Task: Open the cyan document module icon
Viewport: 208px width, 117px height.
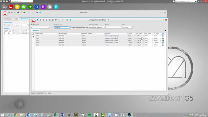Action: (x=56, y=7)
